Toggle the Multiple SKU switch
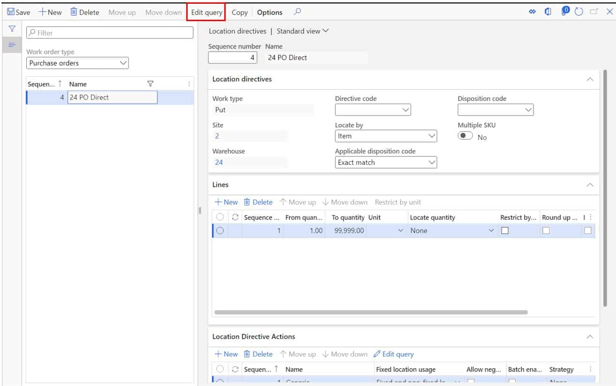Image resolution: width=616 pixels, height=386 pixels. click(465, 137)
